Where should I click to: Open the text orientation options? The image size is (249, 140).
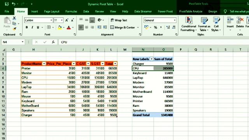100,20
